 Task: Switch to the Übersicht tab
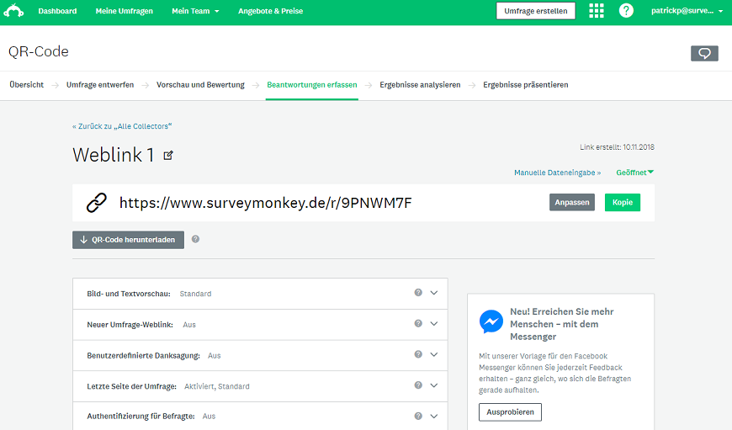[x=27, y=84]
